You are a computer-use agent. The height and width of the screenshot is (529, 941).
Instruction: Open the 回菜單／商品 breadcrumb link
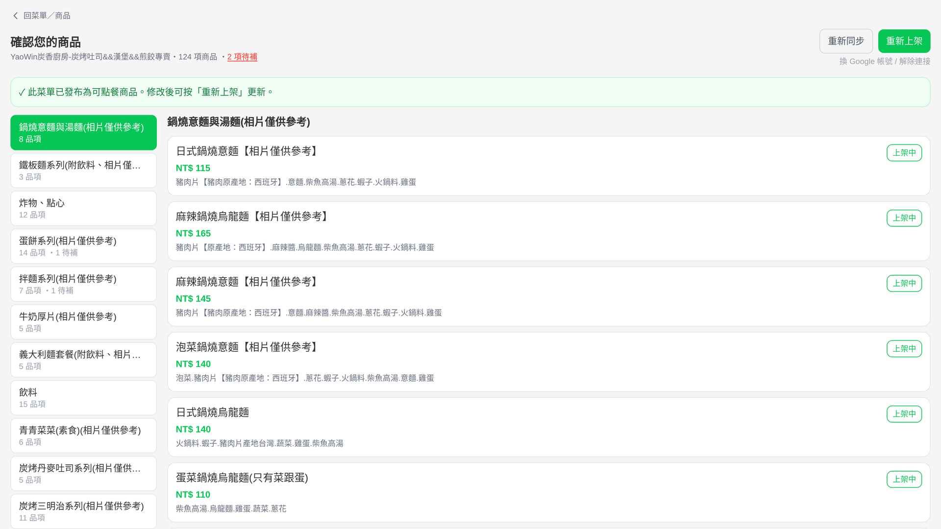[47, 16]
